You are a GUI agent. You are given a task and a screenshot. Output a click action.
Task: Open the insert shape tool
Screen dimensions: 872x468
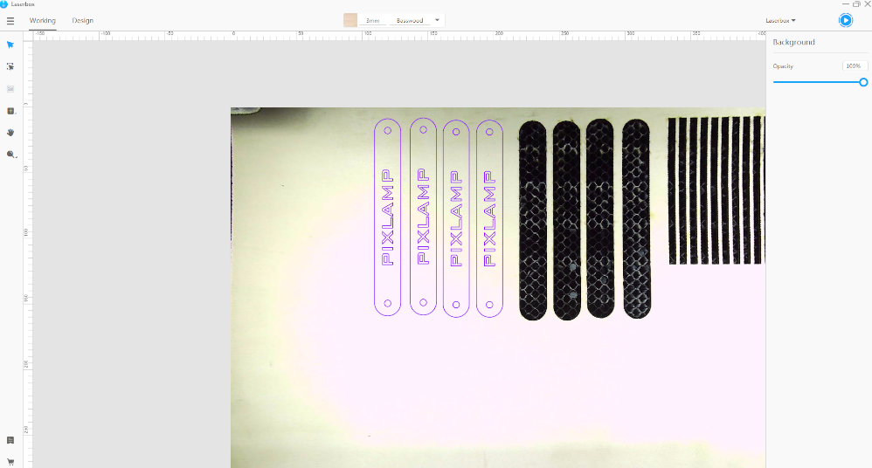pyautogui.click(x=10, y=111)
